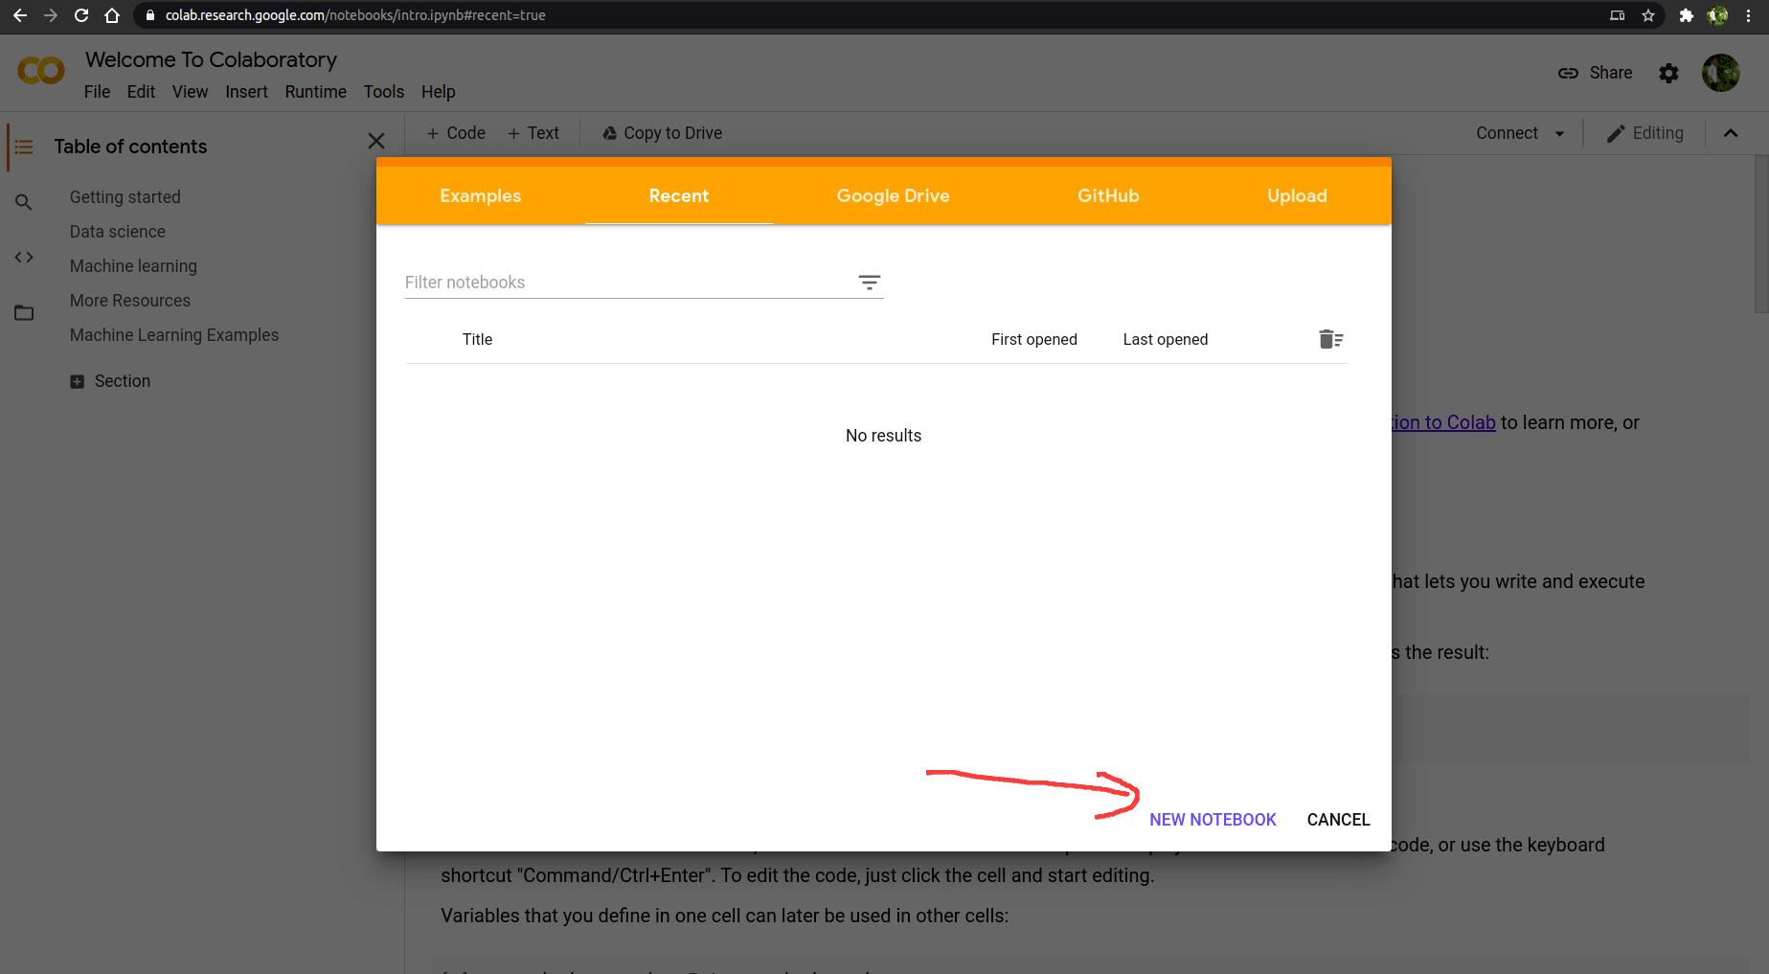The height and width of the screenshot is (974, 1769).
Task: Open the Help menu
Action: (x=438, y=92)
